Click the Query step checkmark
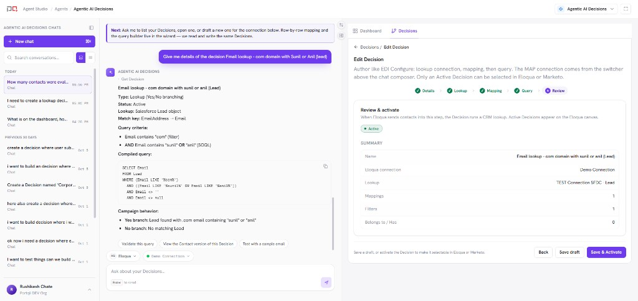638x301 pixels. (517, 91)
